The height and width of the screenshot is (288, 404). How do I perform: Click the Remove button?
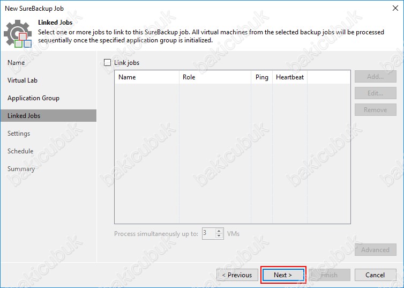(x=376, y=110)
